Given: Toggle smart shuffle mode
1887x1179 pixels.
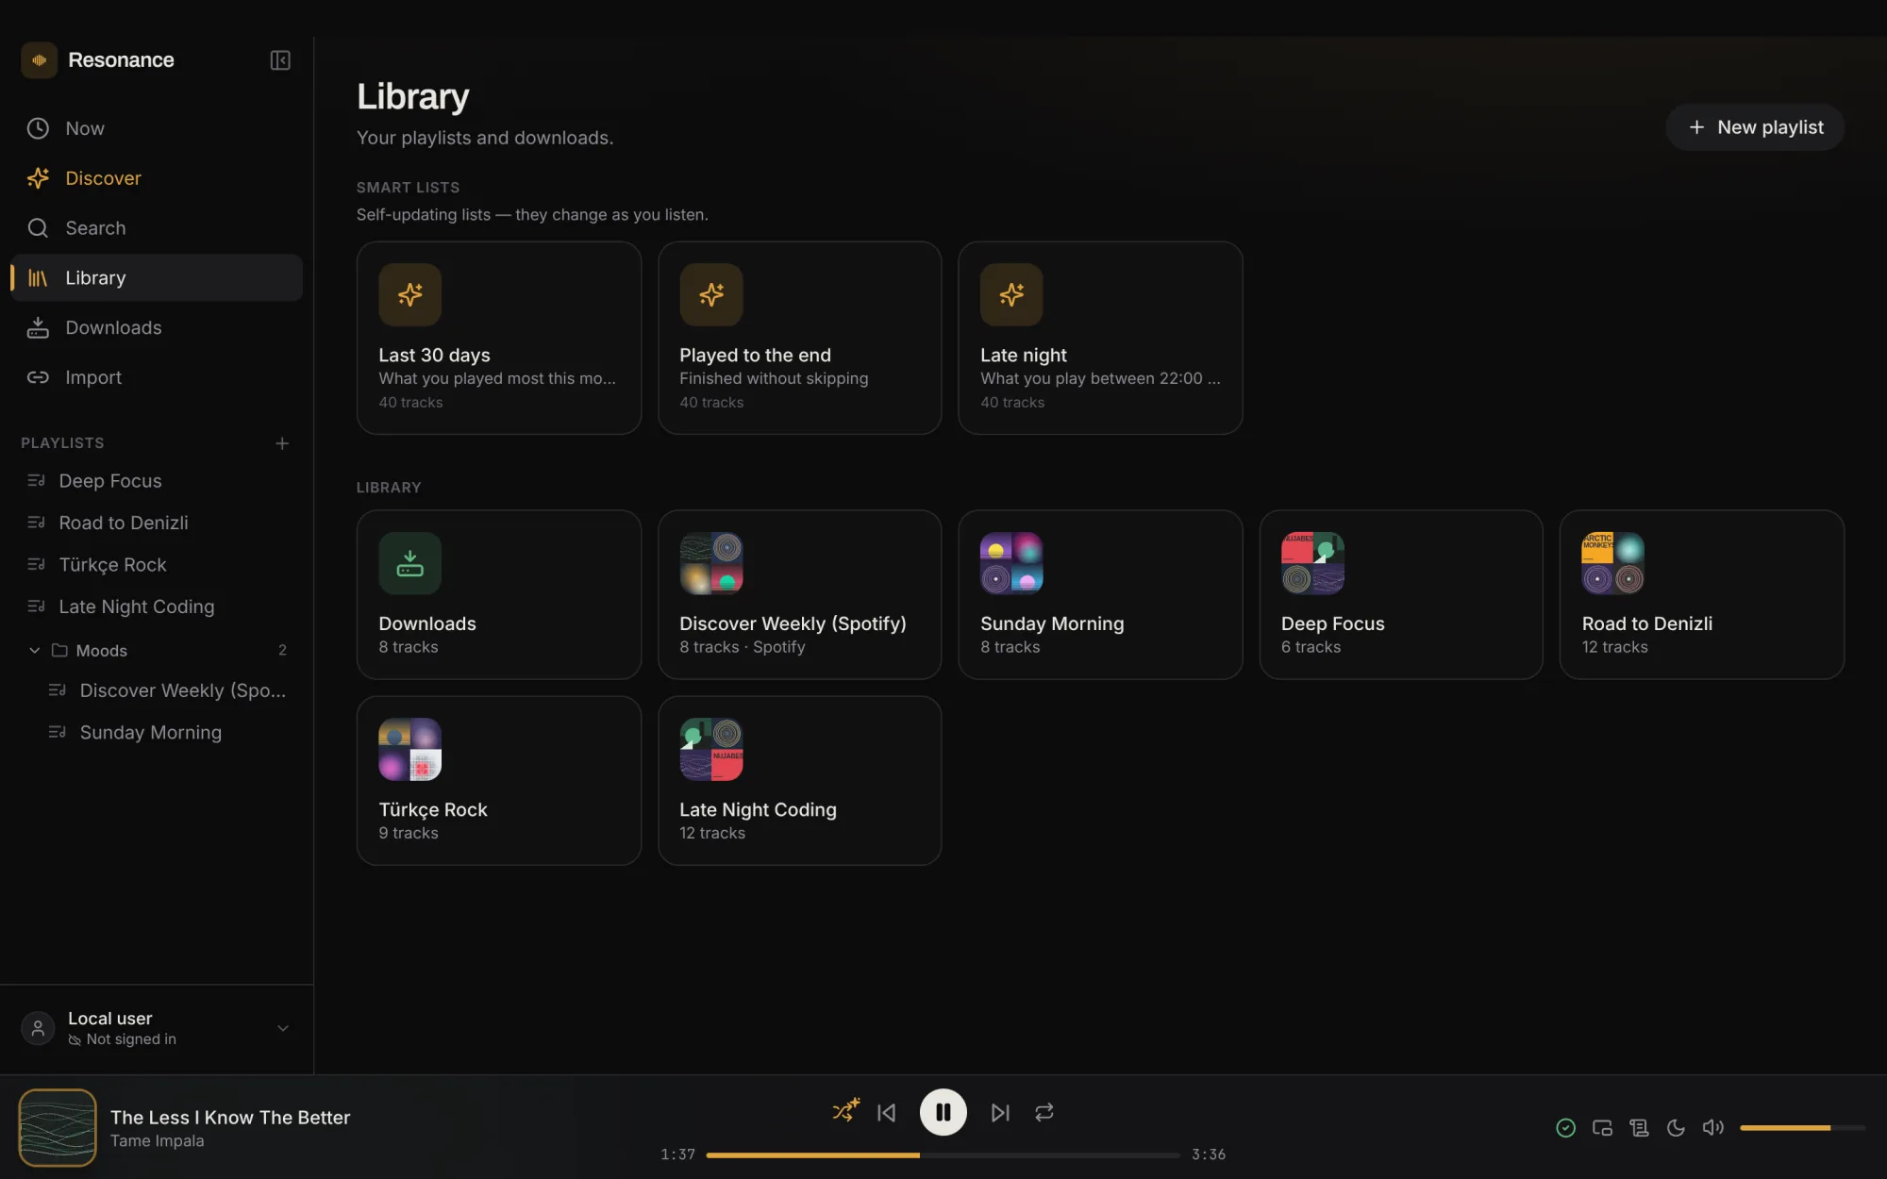Looking at the screenshot, I should click(846, 1111).
